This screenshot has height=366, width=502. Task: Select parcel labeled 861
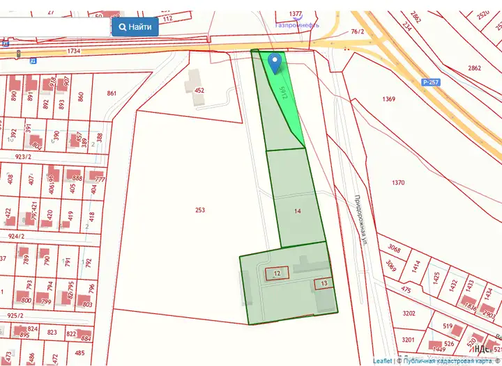tap(112, 93)
